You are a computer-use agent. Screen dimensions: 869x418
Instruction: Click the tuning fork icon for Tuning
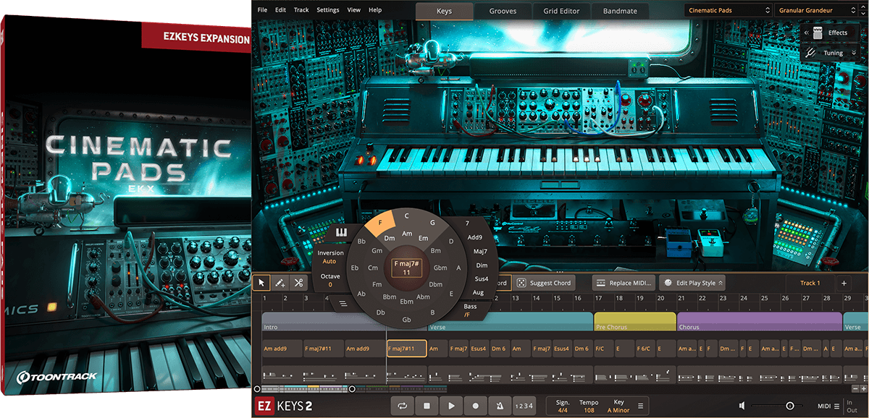point(811,53)
